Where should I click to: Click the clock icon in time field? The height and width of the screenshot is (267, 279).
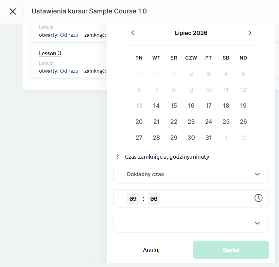[258, 198]
